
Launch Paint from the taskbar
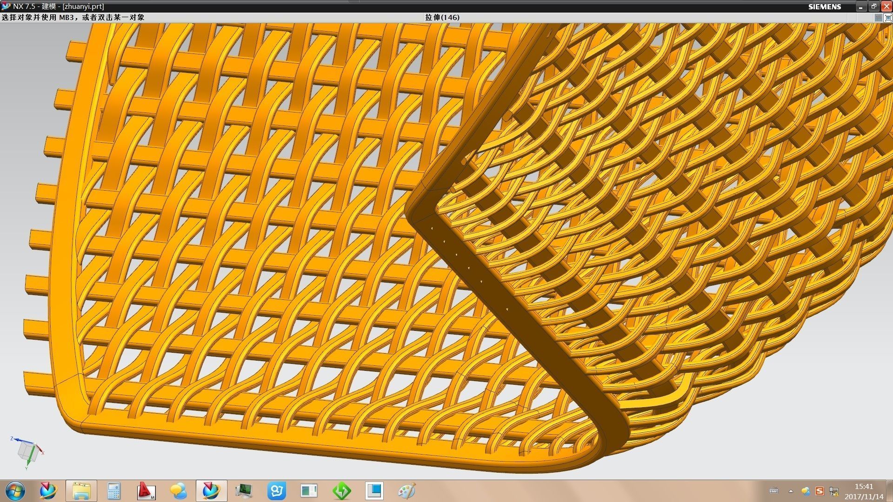(407, 491)
